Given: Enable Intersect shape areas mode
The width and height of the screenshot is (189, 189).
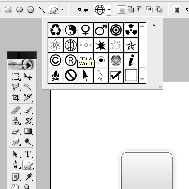Looking at the screenshot, I should [149, 9].
